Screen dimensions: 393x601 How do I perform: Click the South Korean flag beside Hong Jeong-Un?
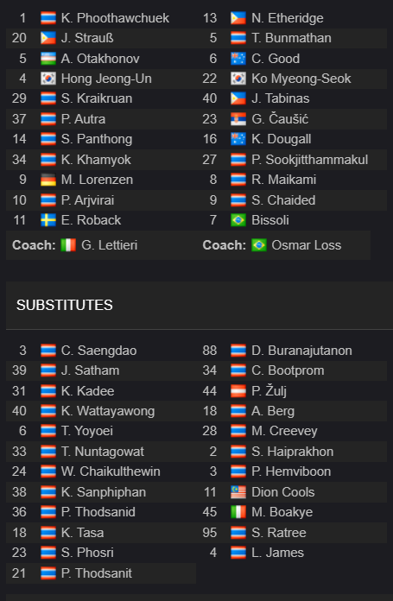48,79
